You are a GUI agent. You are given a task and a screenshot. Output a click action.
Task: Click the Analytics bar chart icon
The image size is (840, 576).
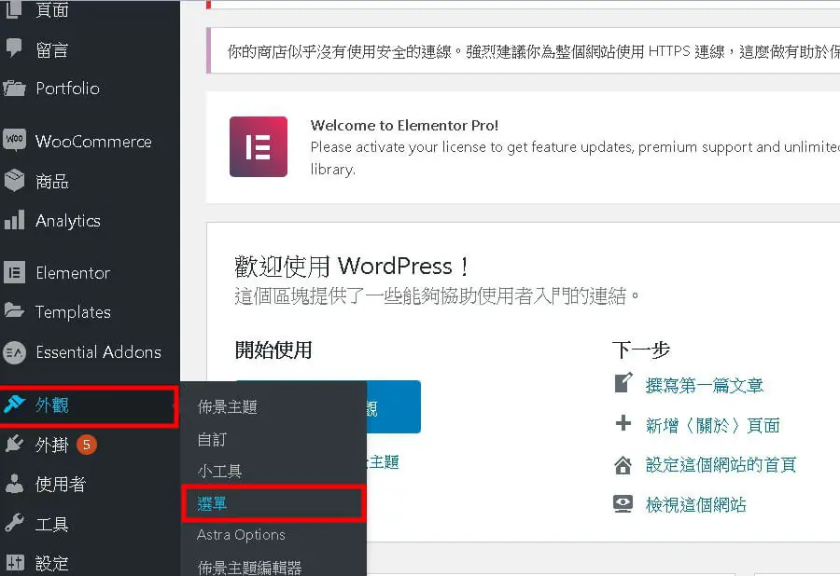(14, 220)
